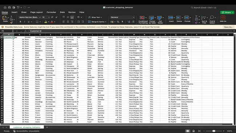Screen dimensions: 236x133
Task: Click the zoom slider handle
Action: click(x=214, y=131)
